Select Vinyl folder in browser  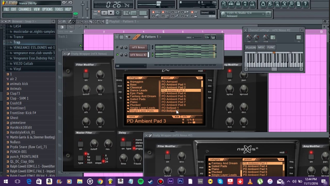17,69
